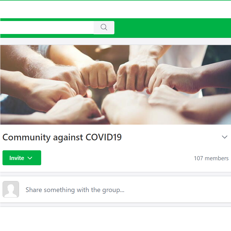The width and height of the screenshot is (231, 231).
Task: Expand the group options chevron beside the title
Action: tap(225, 137)
